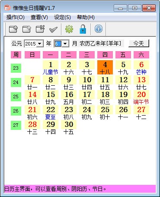Select highlighted date 4 十八
This screenshot has height=197, width=160.
(x=105, y=68)
